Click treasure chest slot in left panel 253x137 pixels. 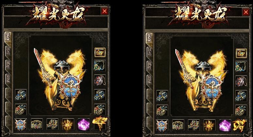click(100, 52)
